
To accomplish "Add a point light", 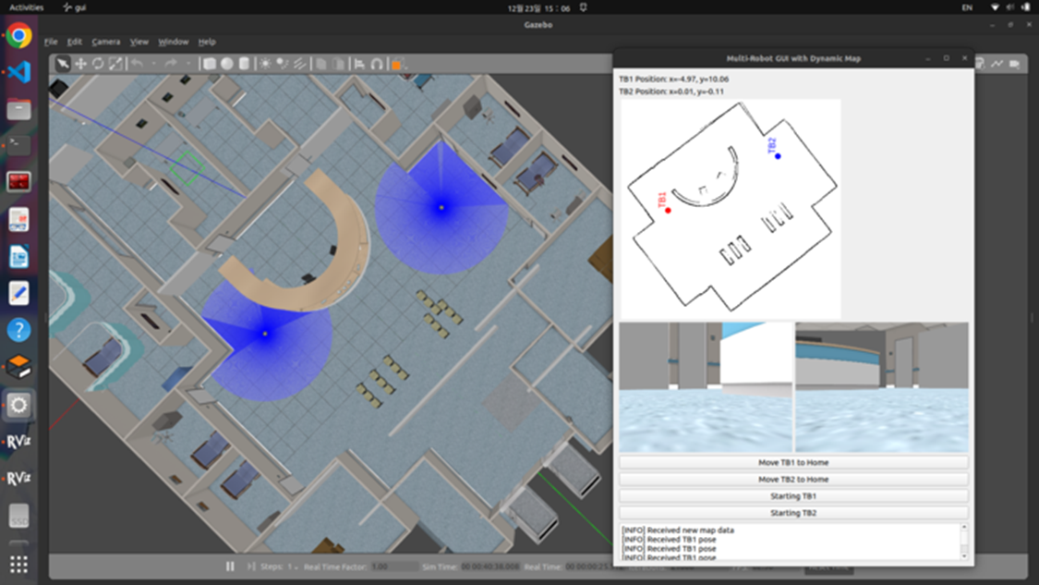I will point(265,65).
